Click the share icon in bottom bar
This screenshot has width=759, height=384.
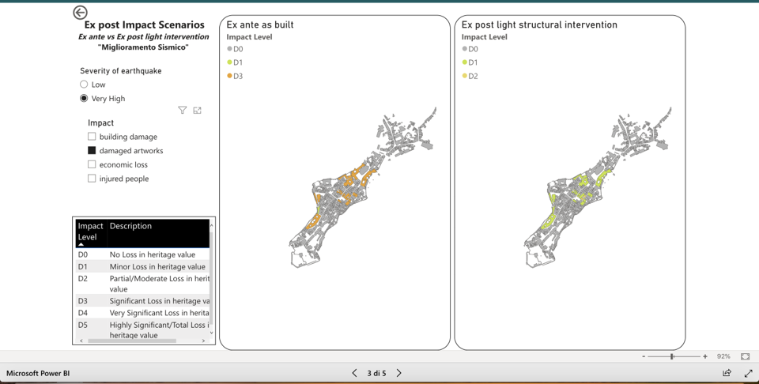(x=727, y=373)
